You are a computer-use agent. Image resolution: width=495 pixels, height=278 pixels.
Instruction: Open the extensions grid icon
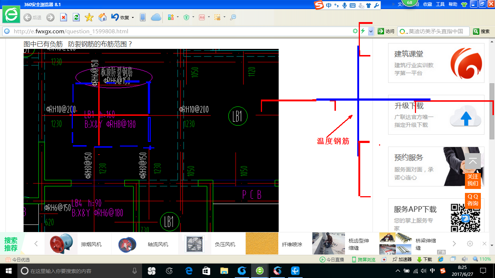point(171,17)
